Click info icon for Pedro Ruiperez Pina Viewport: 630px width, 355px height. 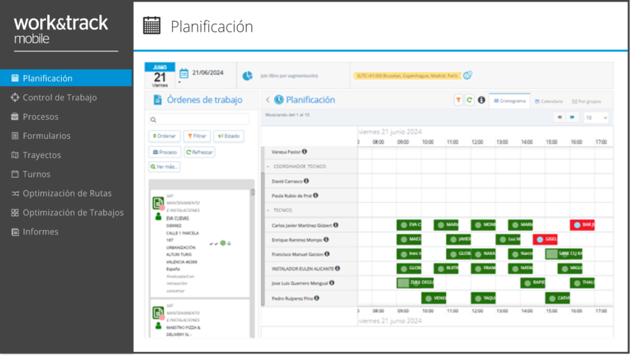coord(317,298)
